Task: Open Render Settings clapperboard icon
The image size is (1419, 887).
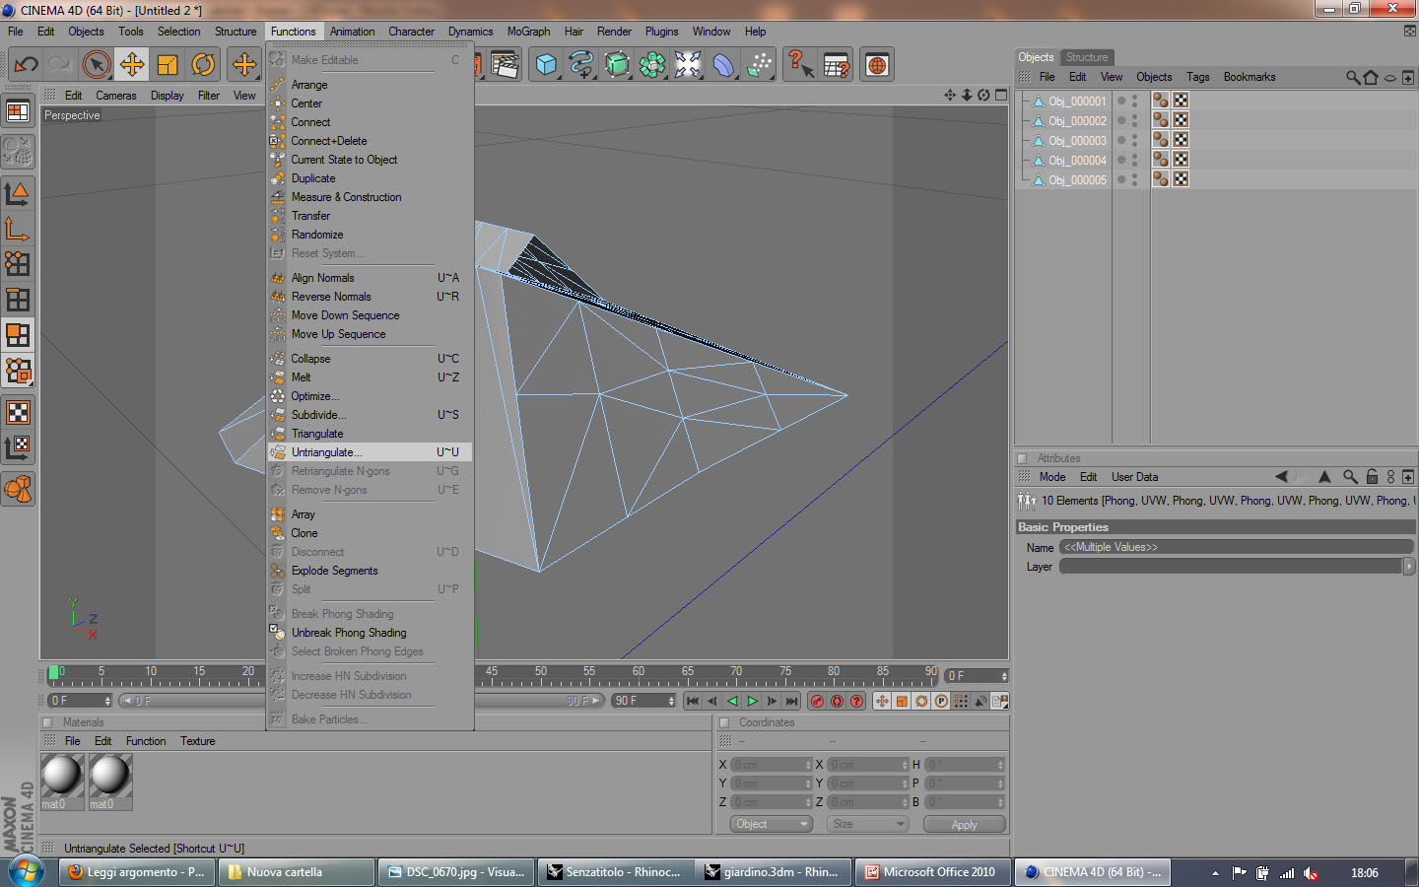Action: tap(505, 65)
